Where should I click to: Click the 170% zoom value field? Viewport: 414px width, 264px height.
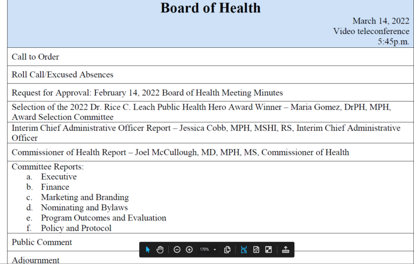[204, 249]
